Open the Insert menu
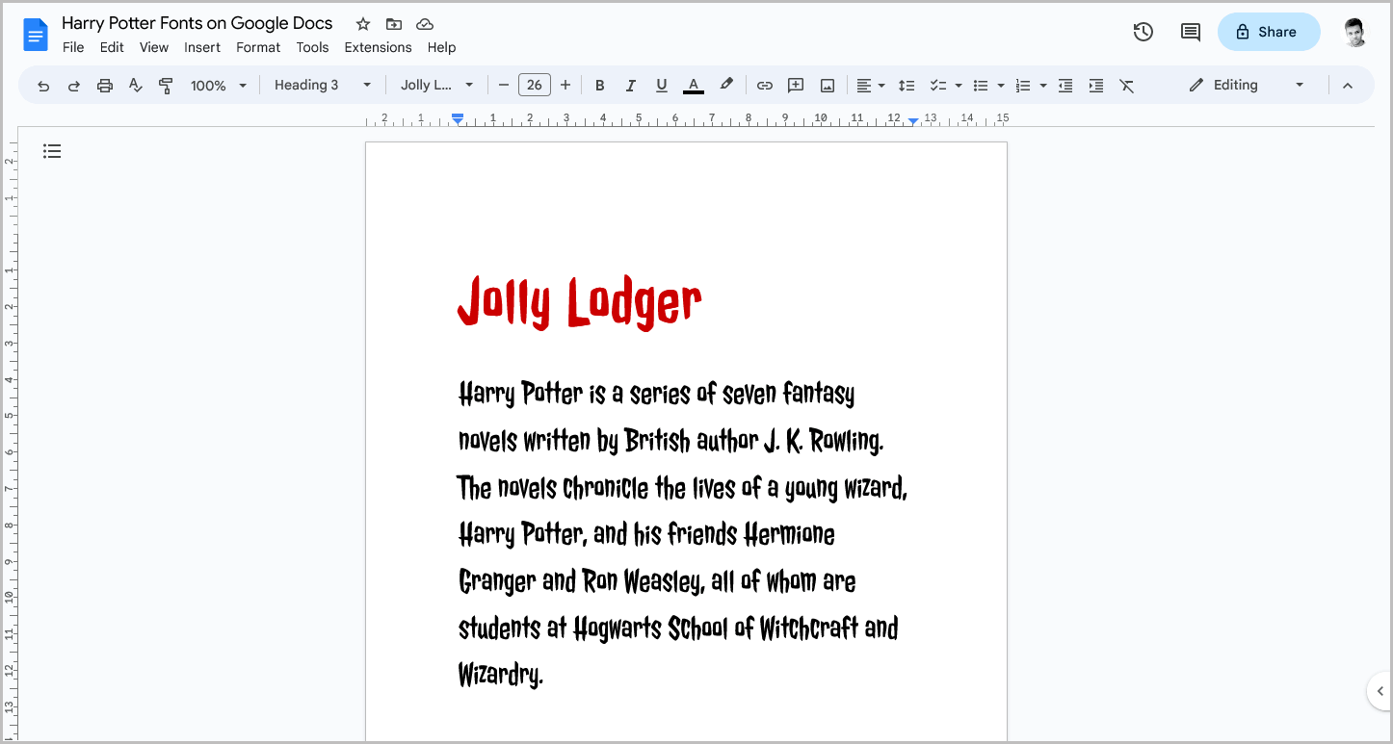 coord(202,47)
